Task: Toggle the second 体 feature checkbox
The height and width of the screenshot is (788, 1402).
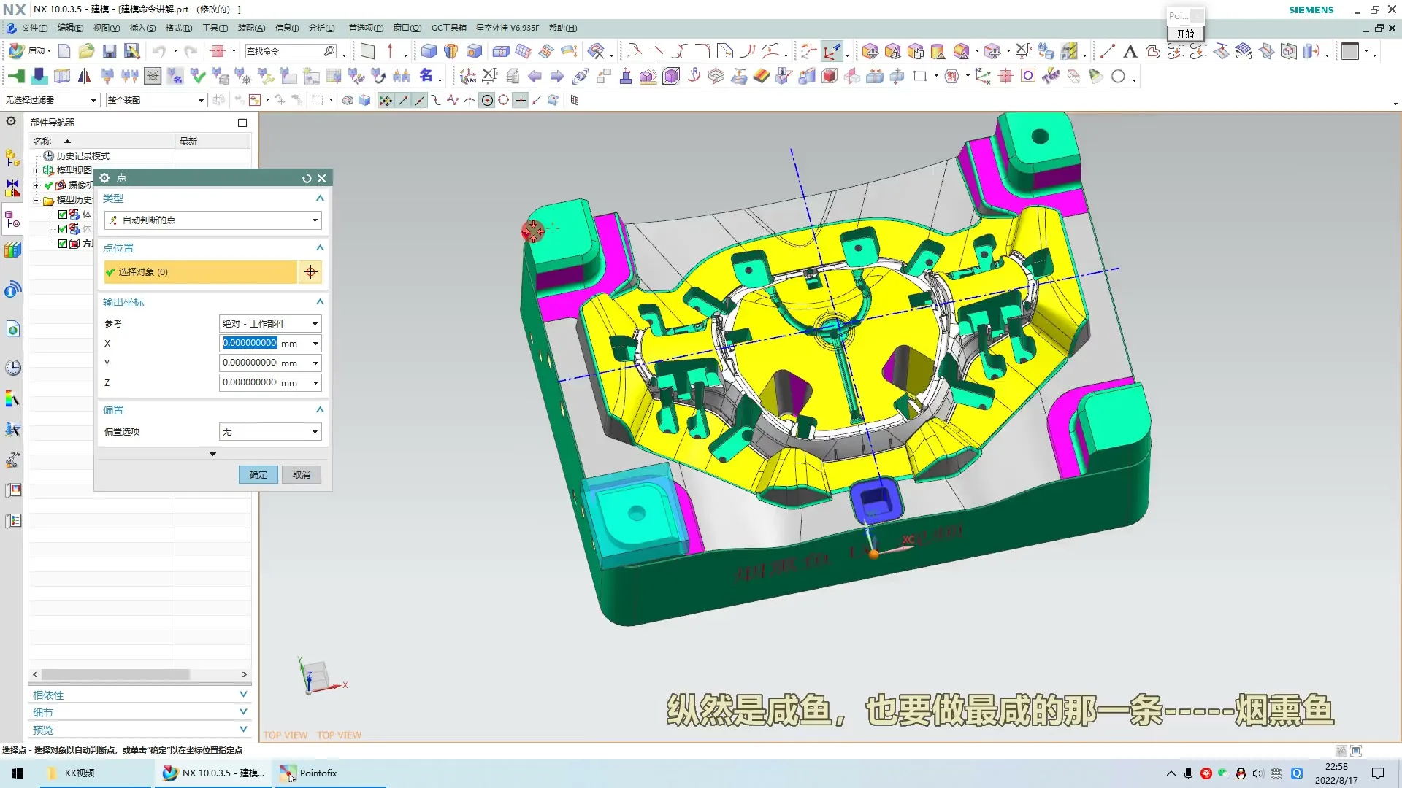Action: (63, 229)
